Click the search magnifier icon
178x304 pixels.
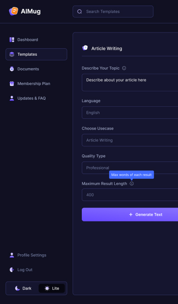79,12
